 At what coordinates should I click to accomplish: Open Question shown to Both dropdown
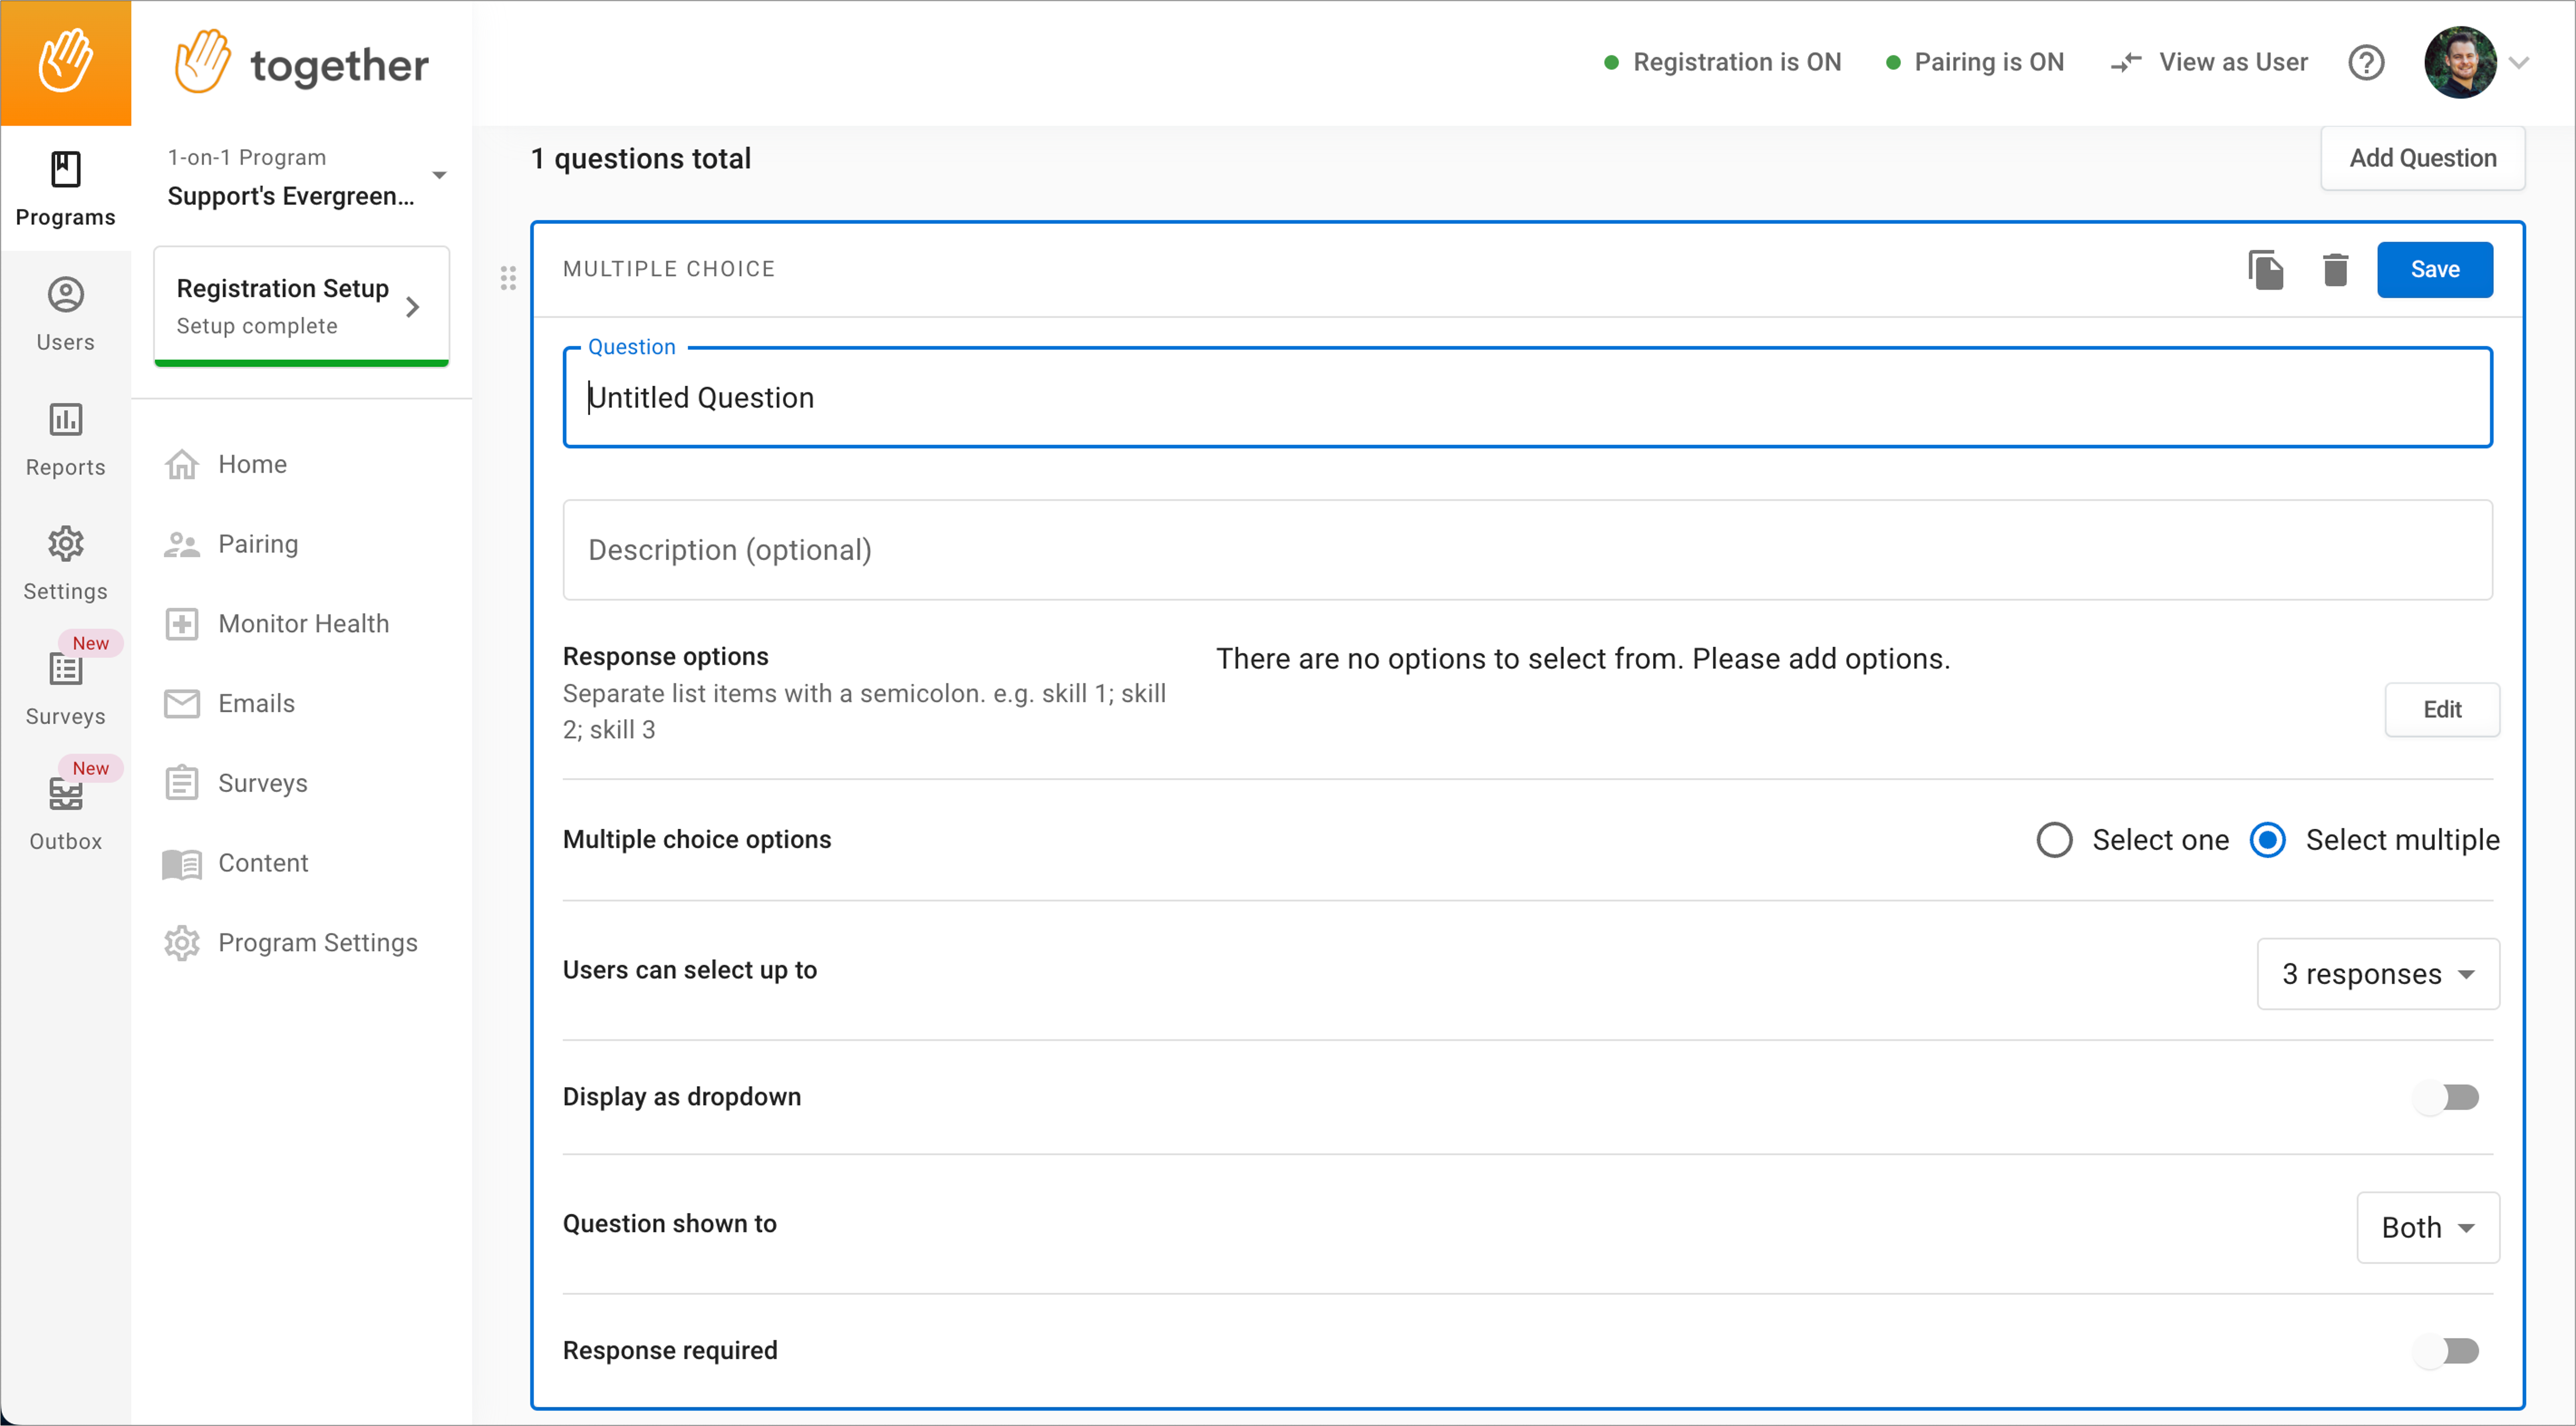pyautogui.click(x=2428, y=1228)
